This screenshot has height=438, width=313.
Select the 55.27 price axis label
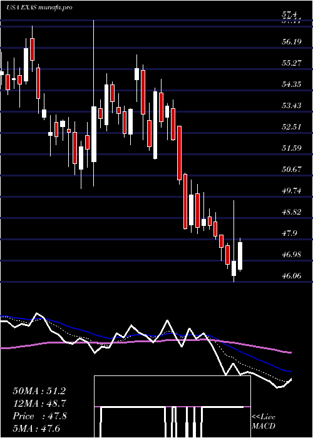coord(292,63)
